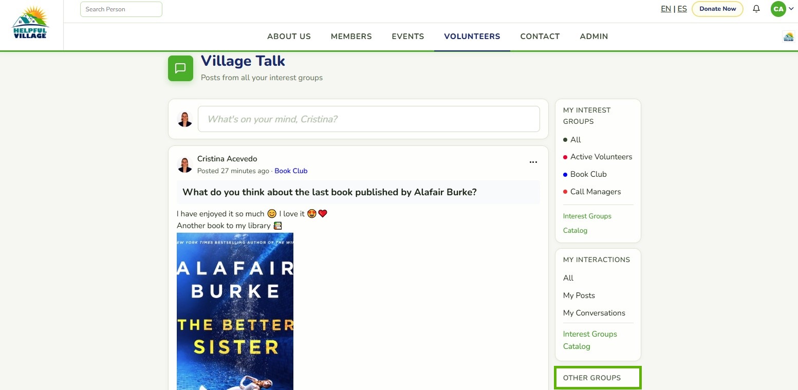Open The Better Sister book cover image
Viewport: 798px width, 390px height.
click(x=235, y=311)
